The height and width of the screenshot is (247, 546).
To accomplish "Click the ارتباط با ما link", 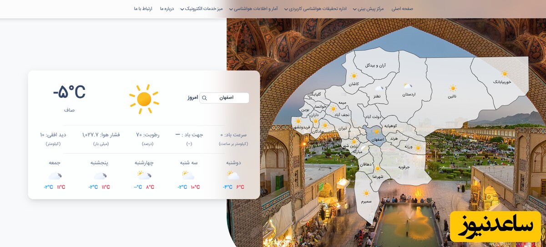I will pyautogui.click(x=143, y=9).
